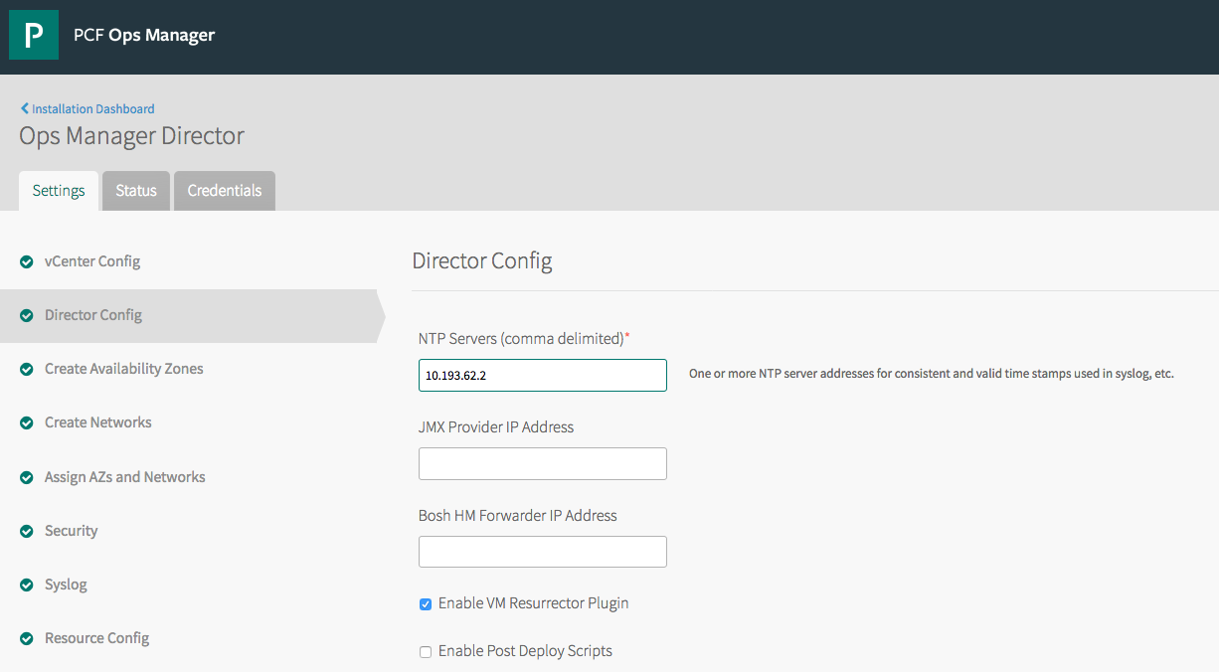Click the Pivotal P logo icon
This screenshot has width=1219, height=672.
34,35
